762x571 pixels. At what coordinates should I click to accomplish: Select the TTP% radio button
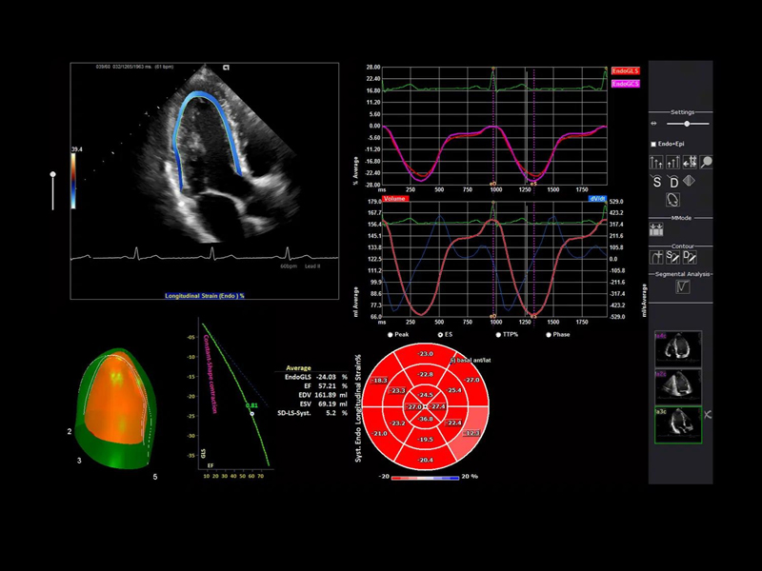(497, 335)
